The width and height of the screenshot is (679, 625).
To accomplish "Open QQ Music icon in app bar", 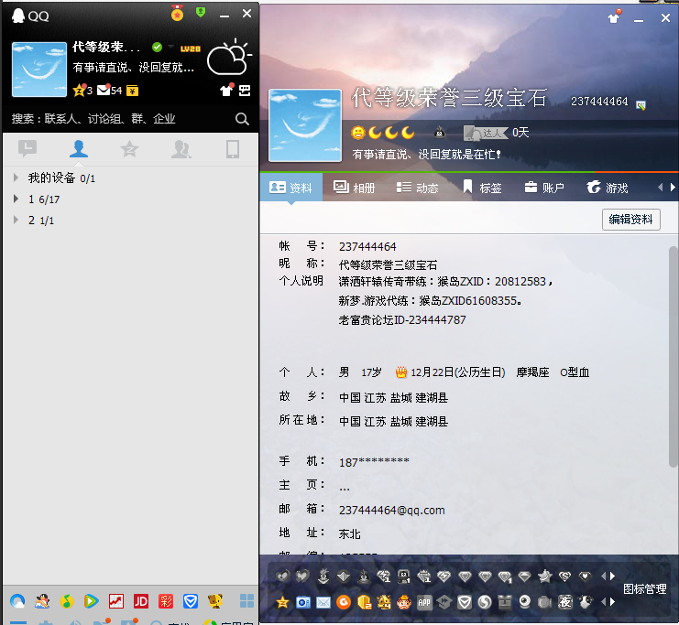I will 67,601.
